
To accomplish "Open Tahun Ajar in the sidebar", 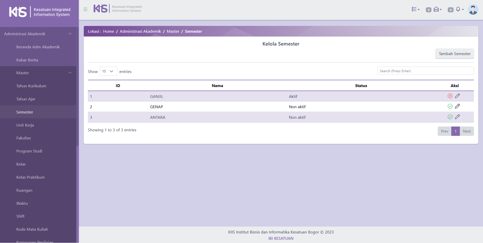I will click(26, 99).
